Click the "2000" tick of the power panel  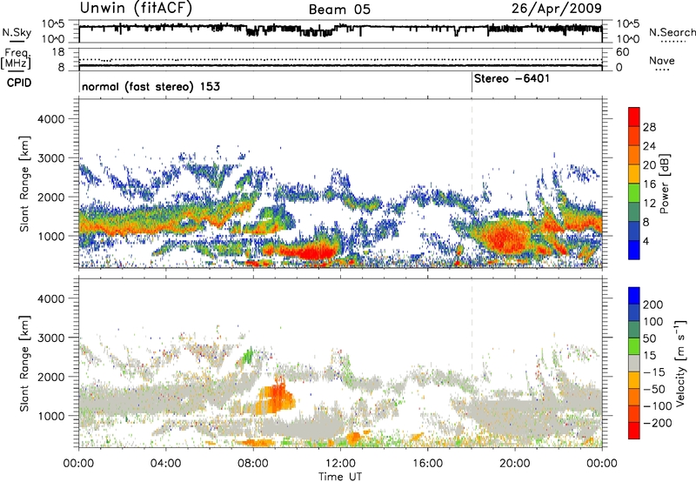click(x=51, y=197)
